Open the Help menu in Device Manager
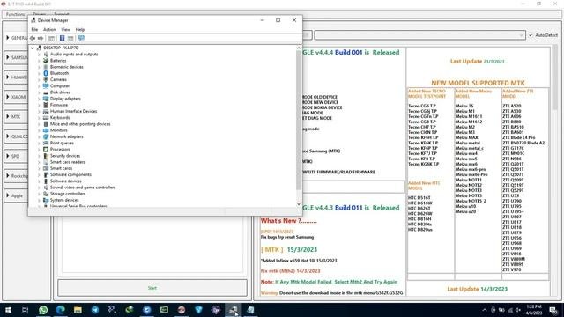564x317 pixels. pyautogui.click(x=80, y=29)
